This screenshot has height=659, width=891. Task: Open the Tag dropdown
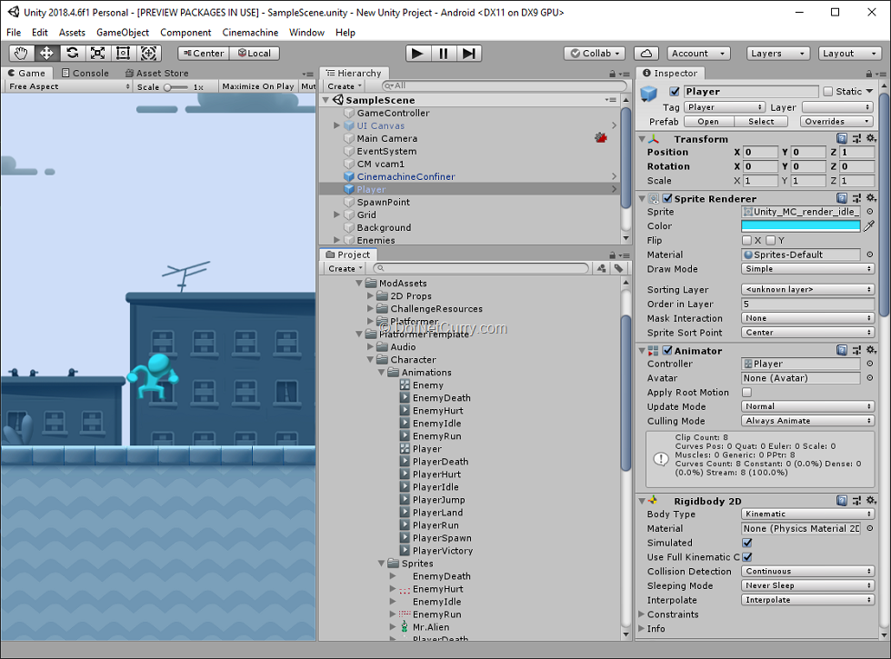tap(725, 107)
